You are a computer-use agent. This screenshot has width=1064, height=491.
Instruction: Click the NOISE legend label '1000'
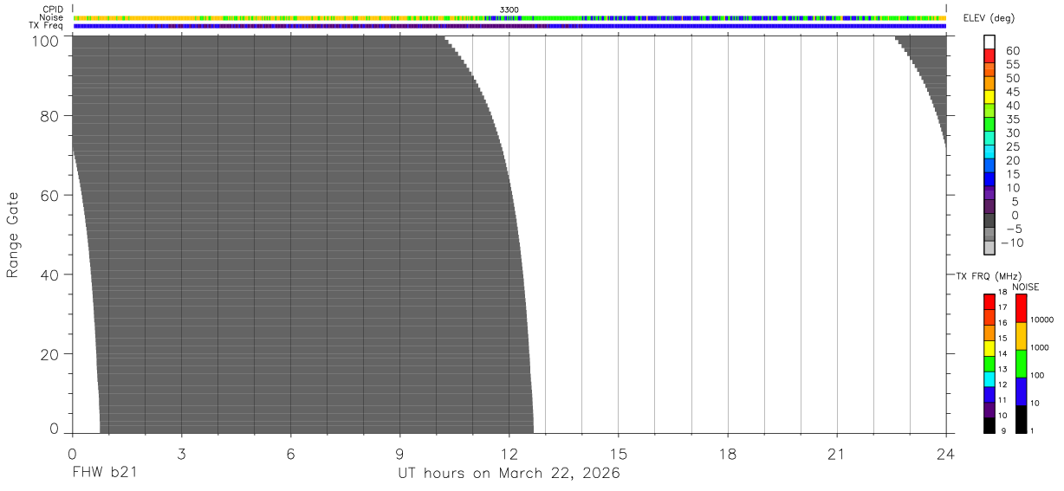tap(1041, 347)
